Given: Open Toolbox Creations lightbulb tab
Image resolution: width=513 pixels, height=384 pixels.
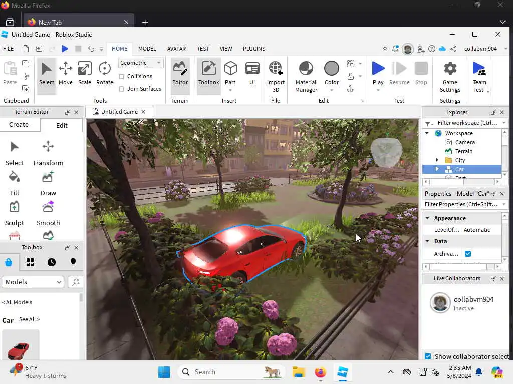Looking at the screenshot, I should pyautogui.click(x=73, y=262).
